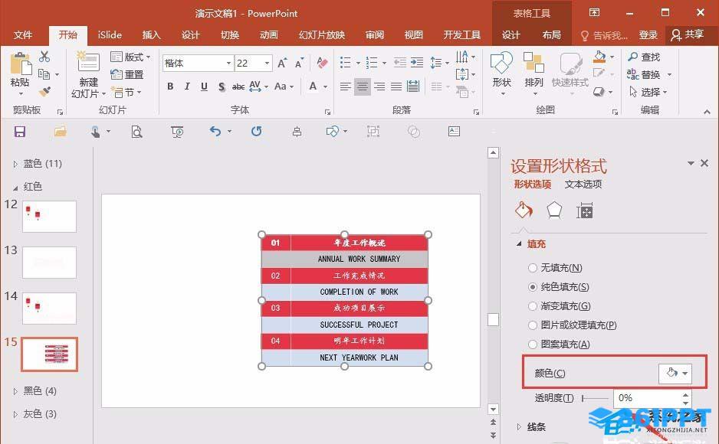719x444 pixels.
Task: Apply text shadow with S icon
Action: coord(222,87)
